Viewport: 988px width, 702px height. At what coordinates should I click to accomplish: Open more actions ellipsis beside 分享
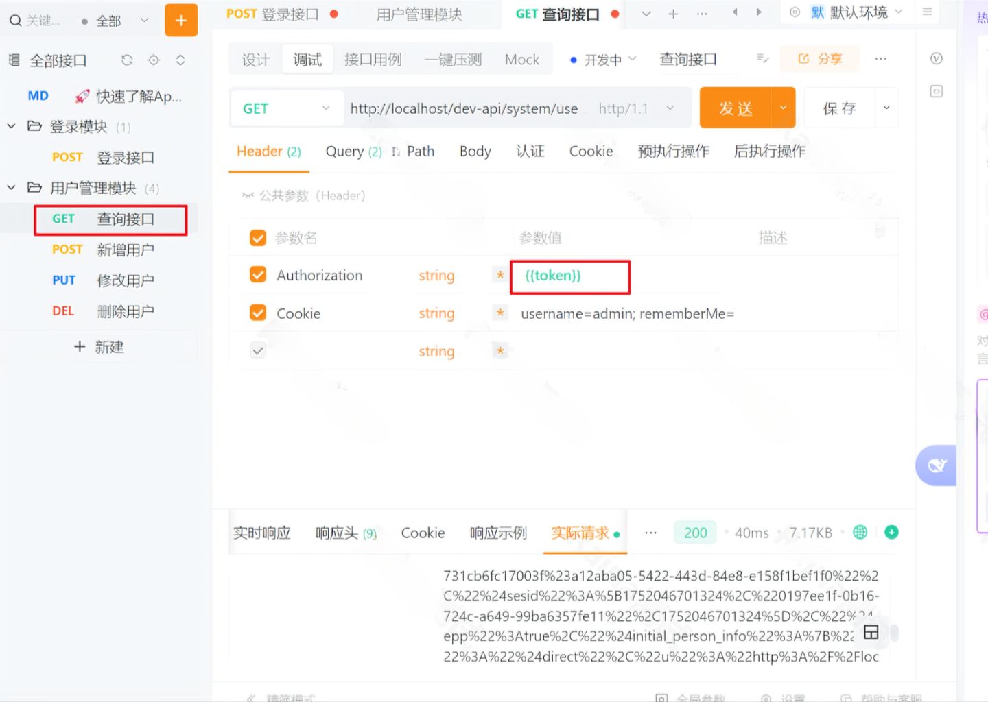[x=881, y=59]
